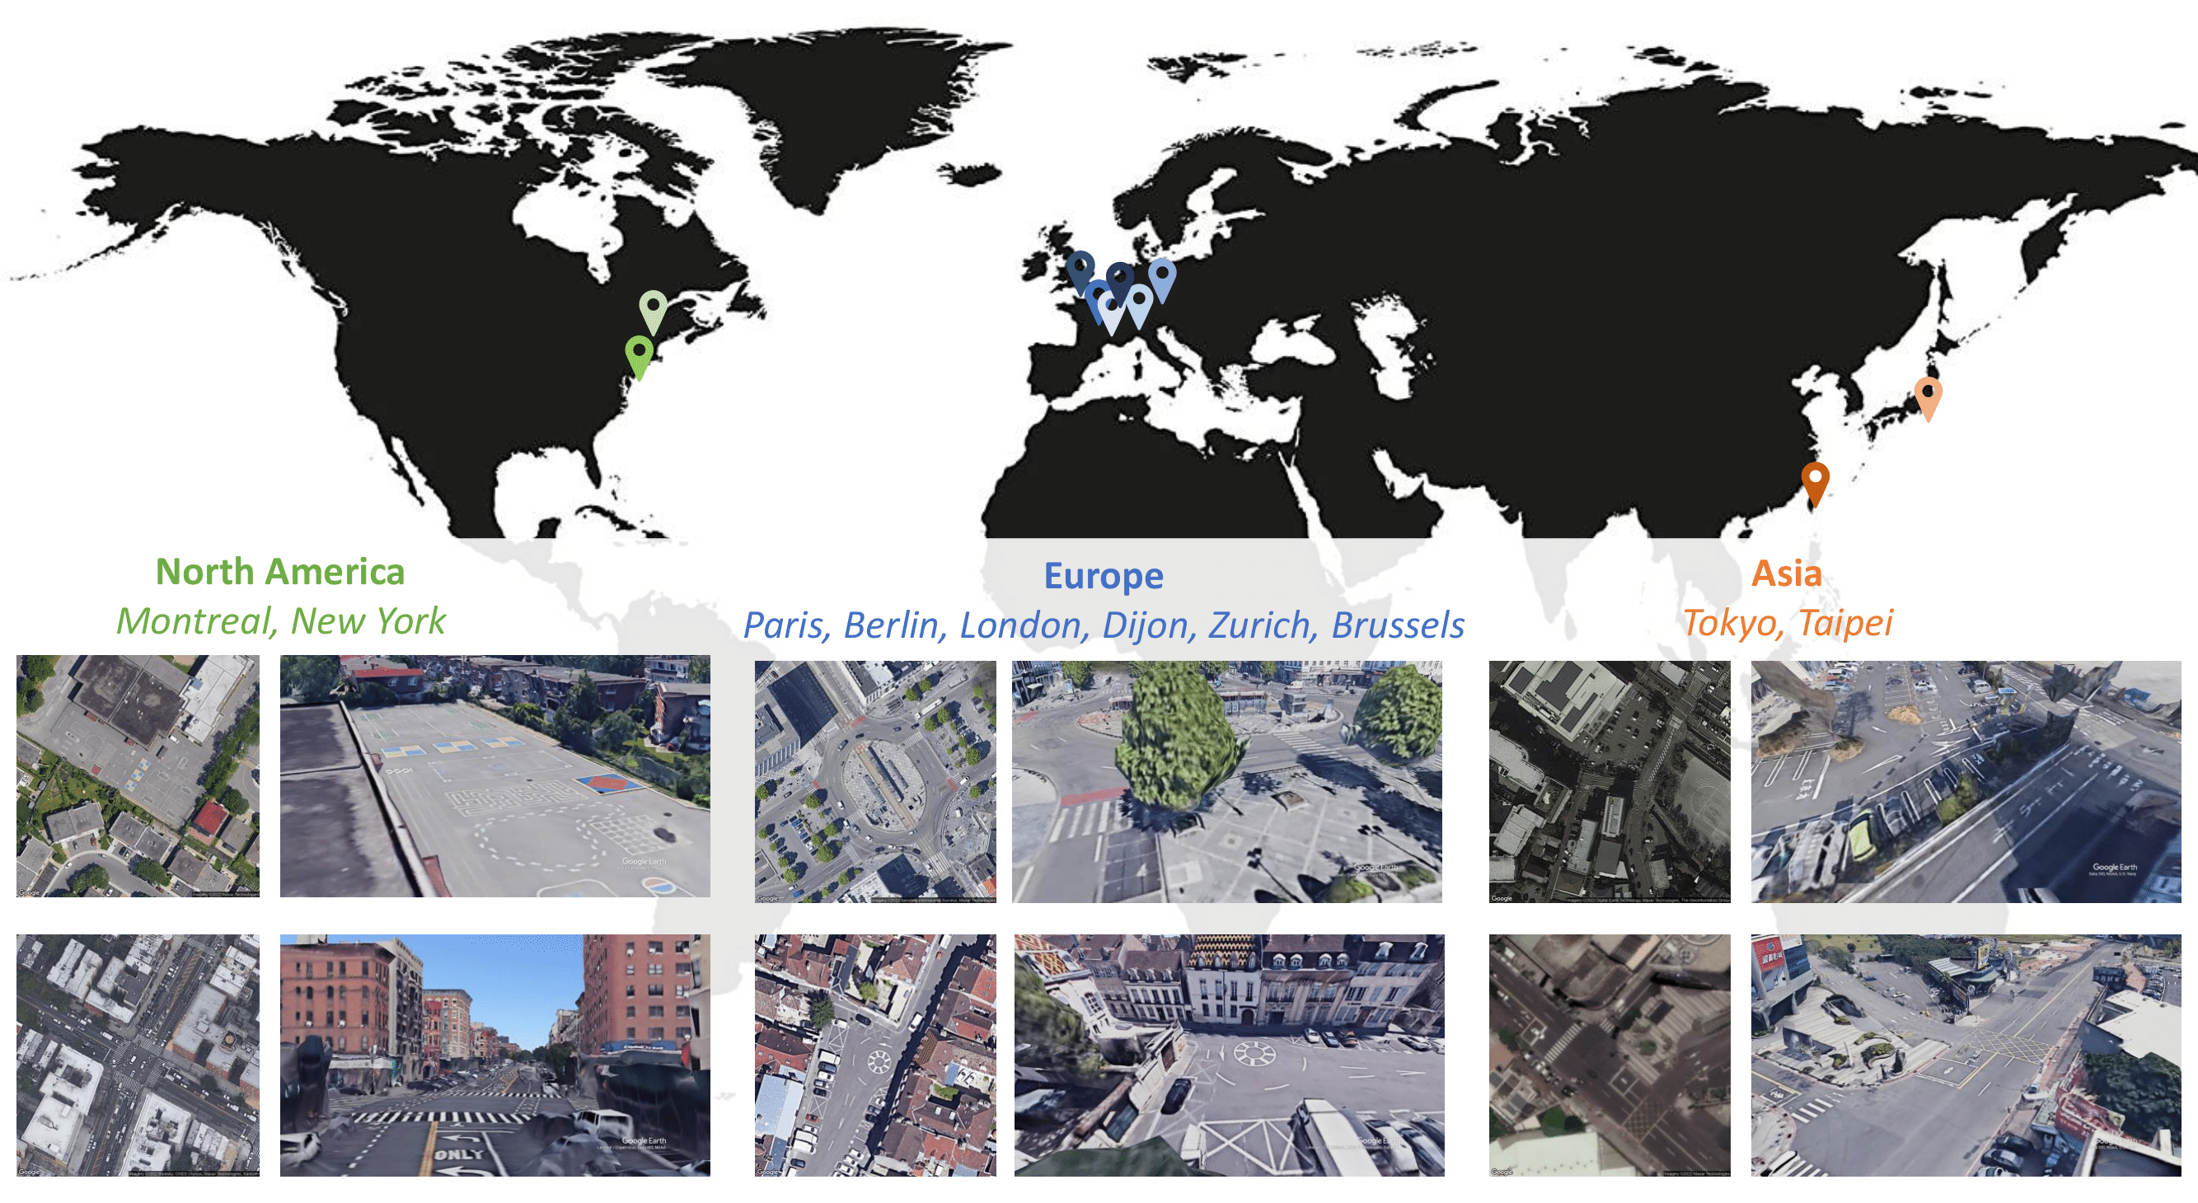Open the 3D Asian parking lot image
The width and height of the screenshot is (2198, 1203).
pos(1966,781)
